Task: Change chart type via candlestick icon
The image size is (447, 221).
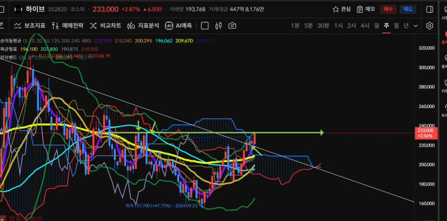Action: 219,25
